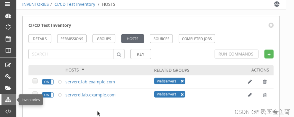Delete host serverc.lab.example.com

pos(264,82)
